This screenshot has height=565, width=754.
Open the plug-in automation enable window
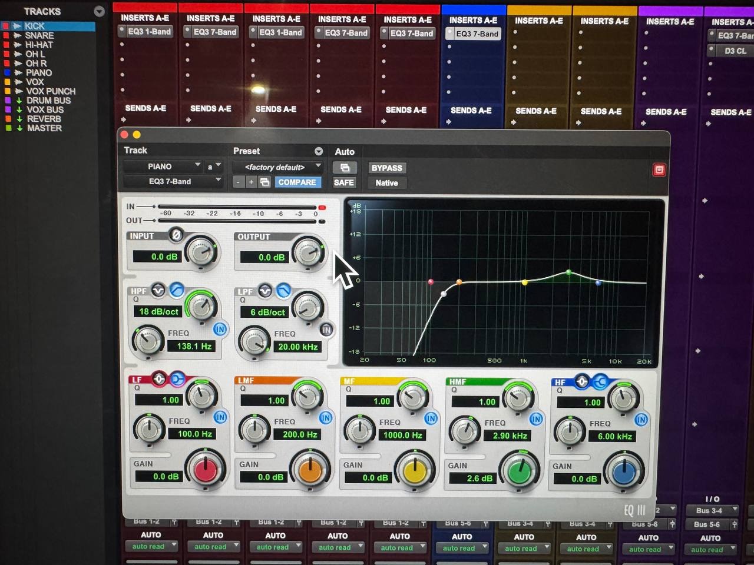click(345, 168)
